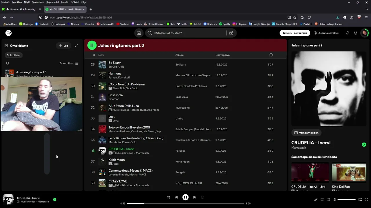Toggle saved check next to CRUDELIA title in right panel
371x208 pixels.
coord(364,144)
